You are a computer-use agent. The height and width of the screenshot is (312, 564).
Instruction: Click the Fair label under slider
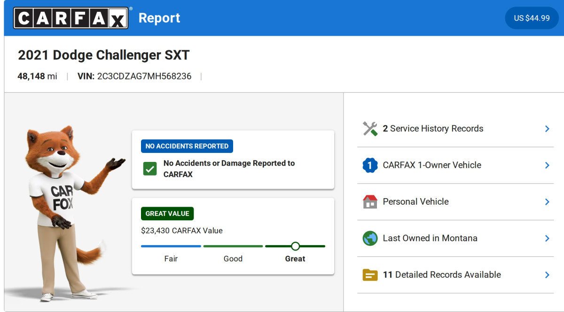click(171, 259)
